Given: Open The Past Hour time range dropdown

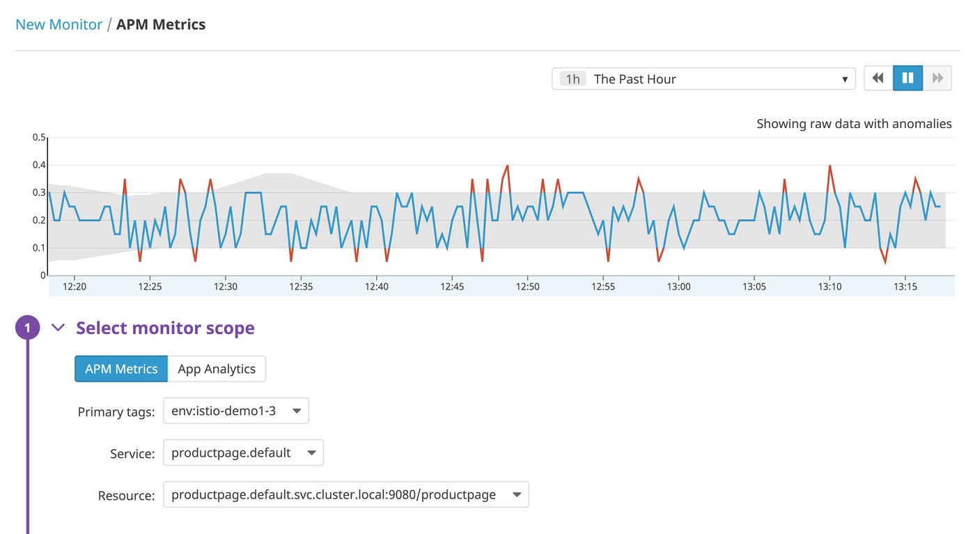Looking at the screenshot, I should click(x=703, y=79).
